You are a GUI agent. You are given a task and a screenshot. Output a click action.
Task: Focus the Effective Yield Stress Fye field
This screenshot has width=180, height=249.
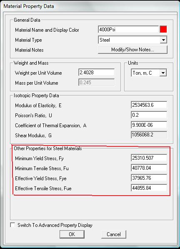149,178
